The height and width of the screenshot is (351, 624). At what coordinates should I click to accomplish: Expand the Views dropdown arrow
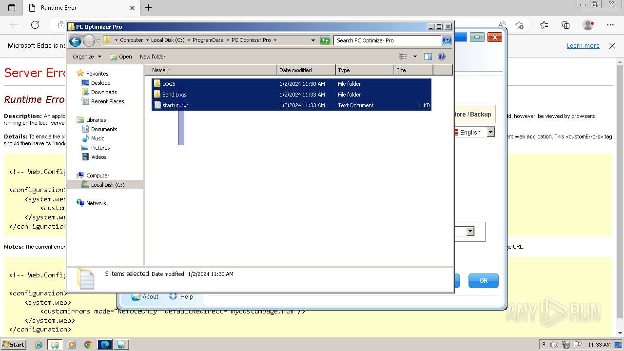coord(415,57)
